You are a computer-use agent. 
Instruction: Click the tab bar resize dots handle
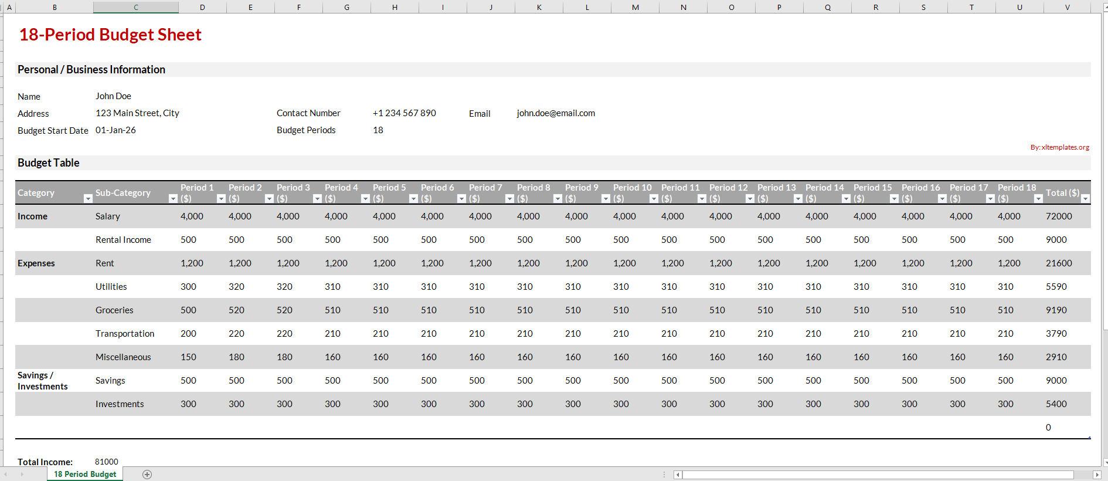(664, 475)
